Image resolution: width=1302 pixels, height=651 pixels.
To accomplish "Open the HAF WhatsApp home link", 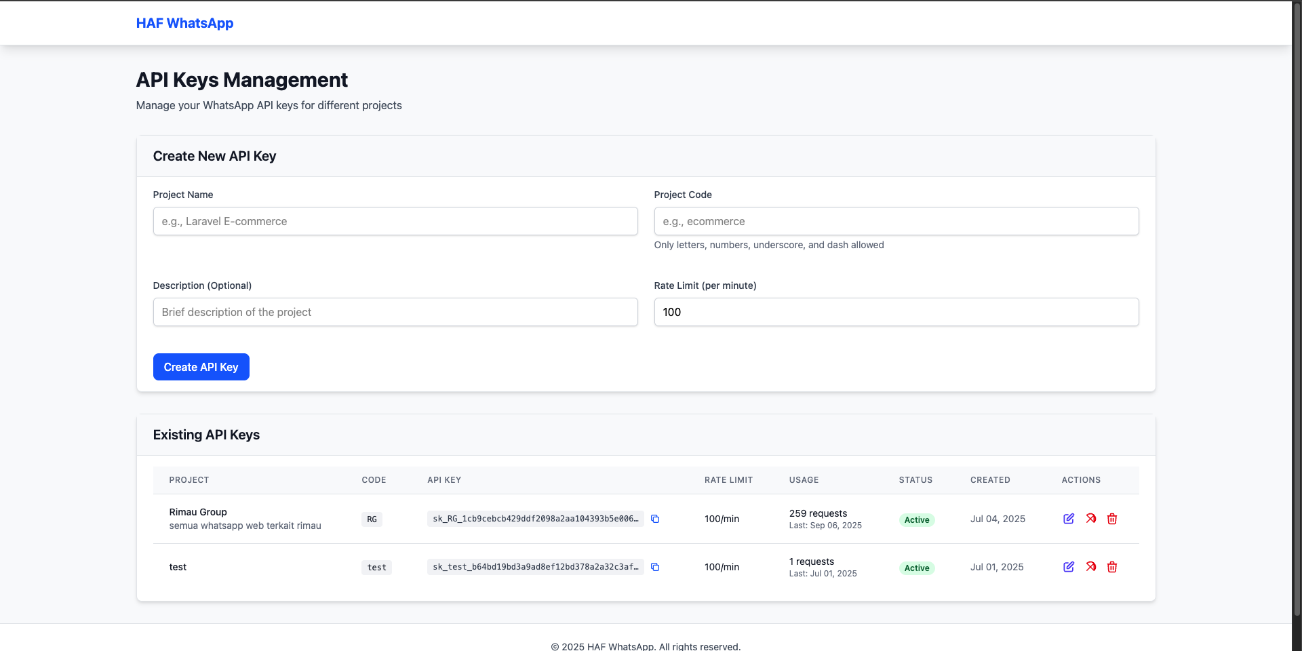I will pos(184,22).
